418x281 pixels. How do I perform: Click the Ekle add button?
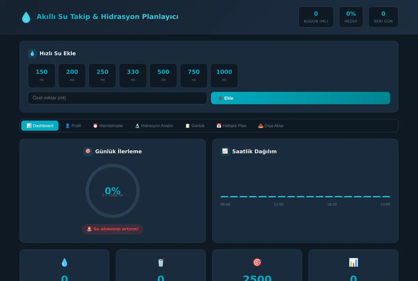(x=301, y=98)
